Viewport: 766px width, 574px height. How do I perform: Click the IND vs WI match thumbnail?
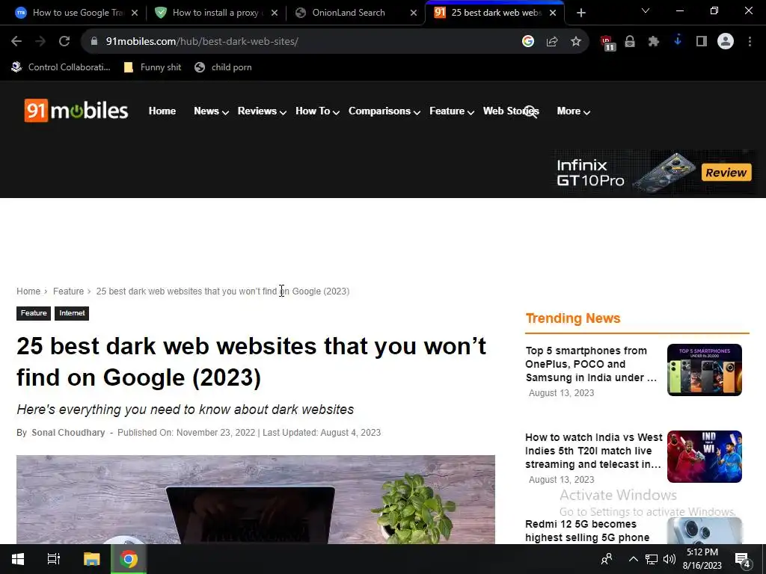705,457
